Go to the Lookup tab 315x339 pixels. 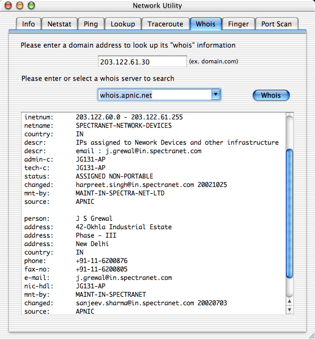click(123, 24)
